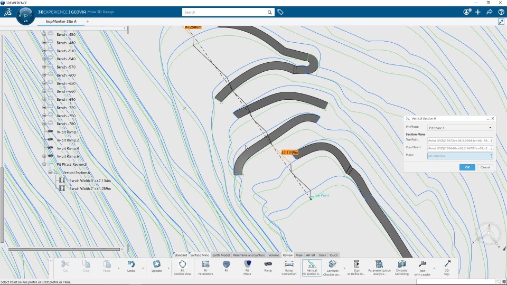Click the Plane selection field

460,156
